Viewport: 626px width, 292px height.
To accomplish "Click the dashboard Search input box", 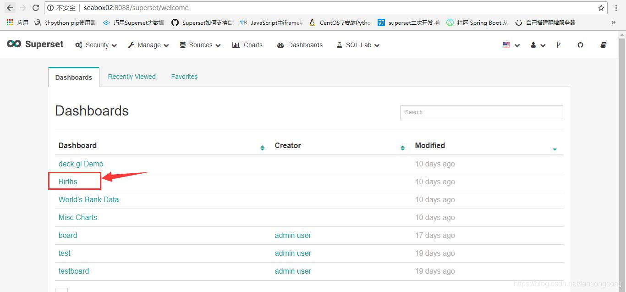I will click(x=481, y=112).
